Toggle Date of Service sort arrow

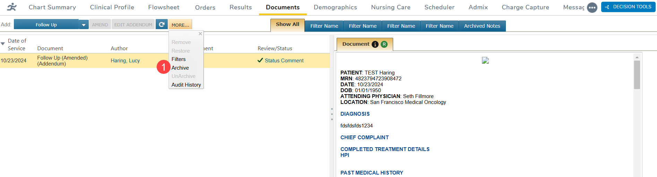(3, 44)
